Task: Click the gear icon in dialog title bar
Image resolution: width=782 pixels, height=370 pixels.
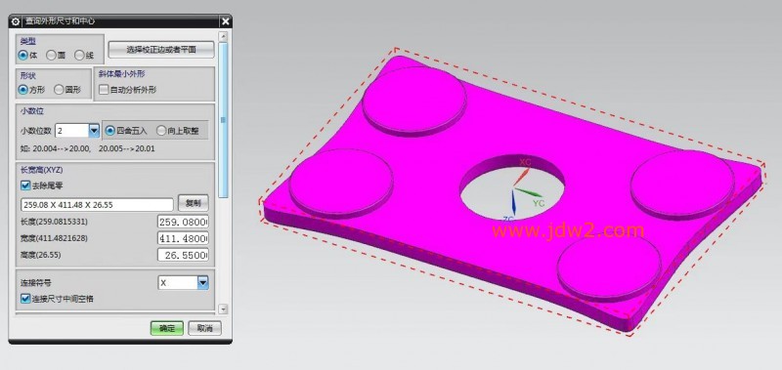Action: pos(16,21)
